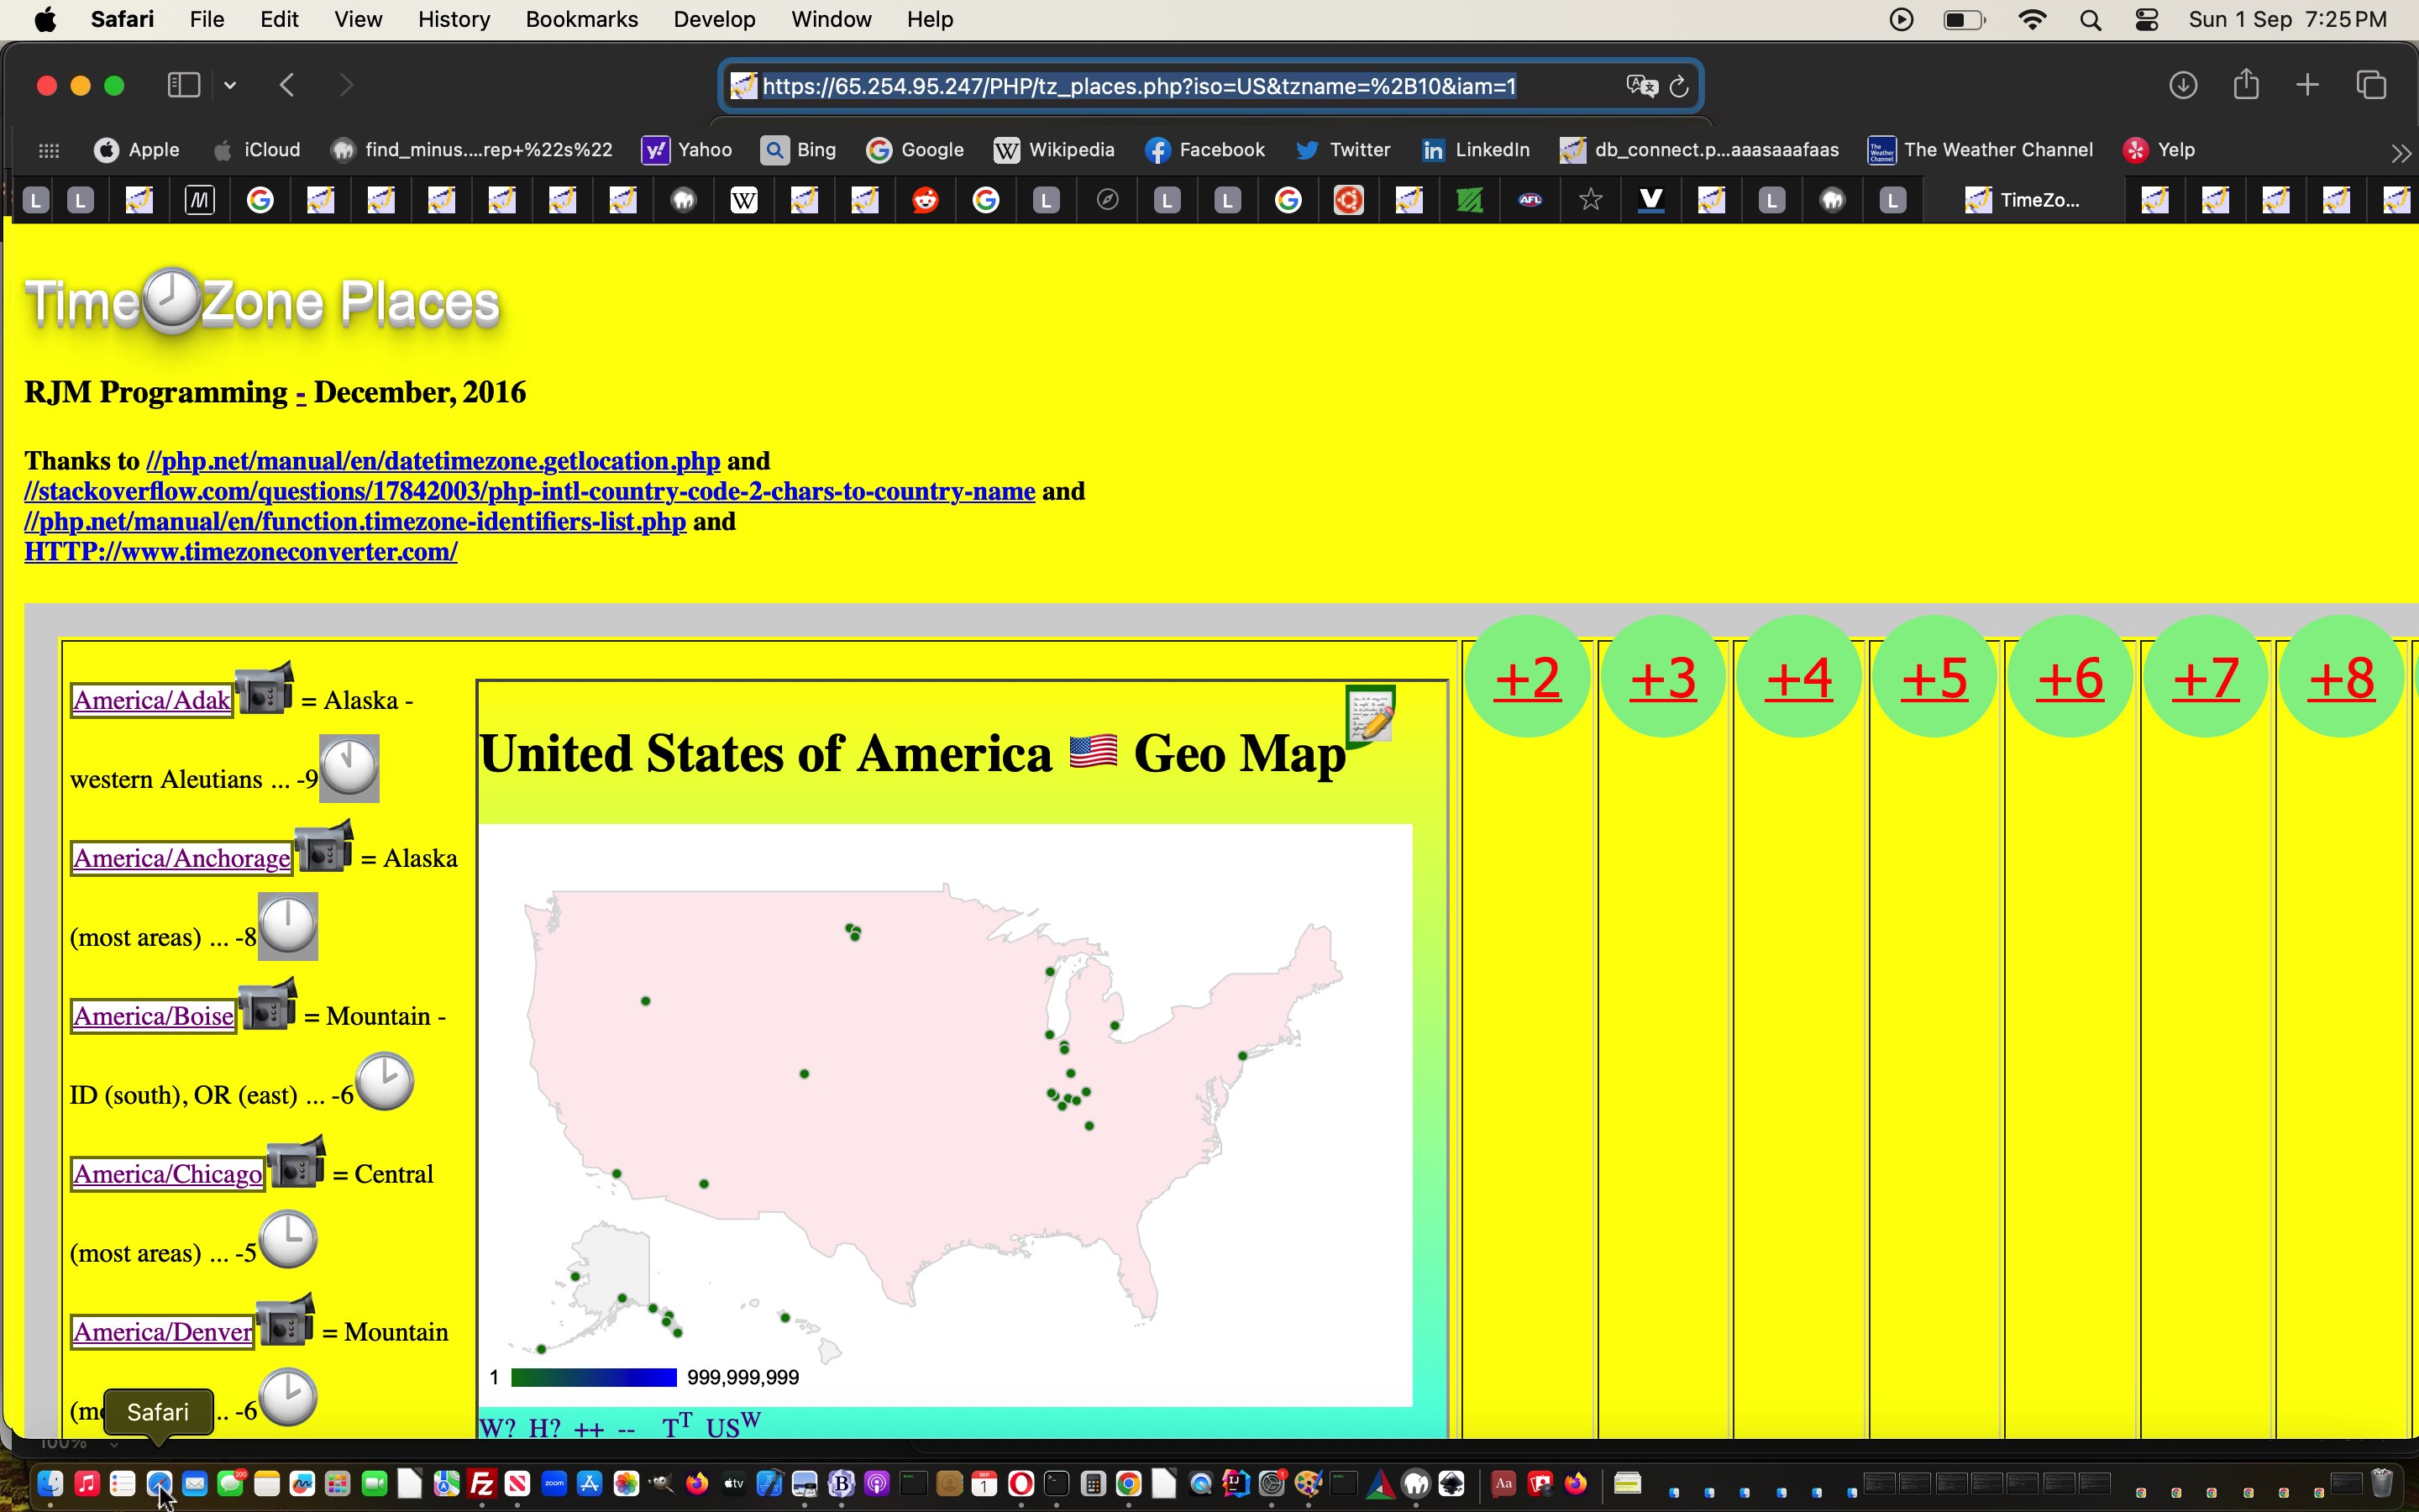Click the W? navigation link at bottom
Screen dimensions: 2419x1512
coord(500,1428)
